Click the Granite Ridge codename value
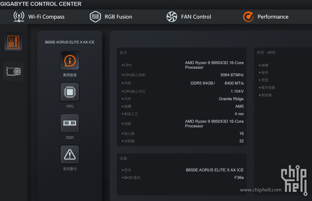The height and width of the screenshot is (201, 312). (x=231, y=99)
